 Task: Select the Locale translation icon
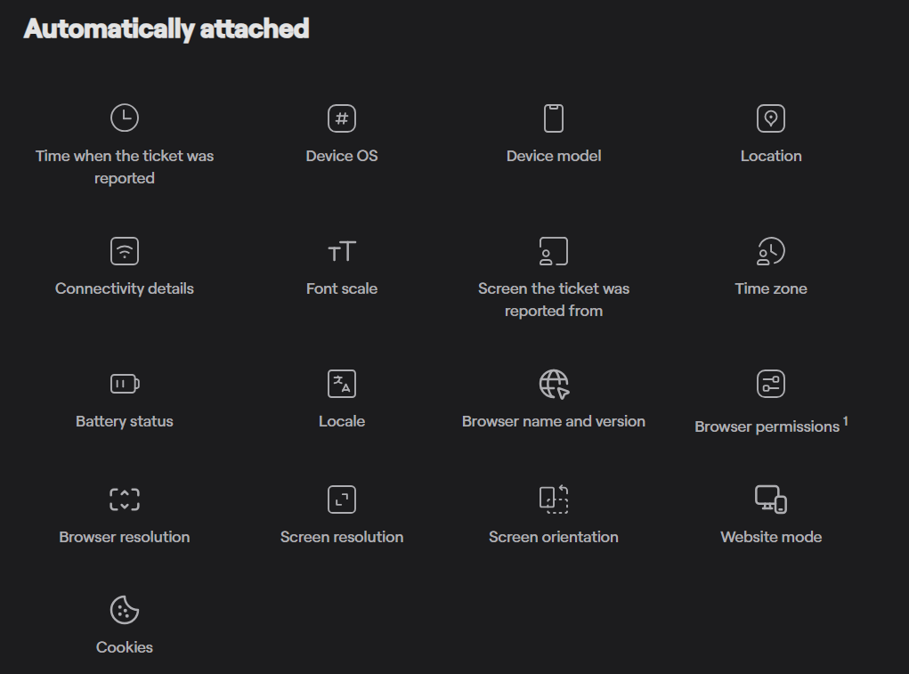point(342,383)
